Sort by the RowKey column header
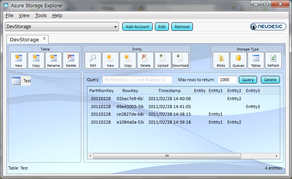Screen dimensions: 292x179 pyautogui.click(x=130, y=91)
